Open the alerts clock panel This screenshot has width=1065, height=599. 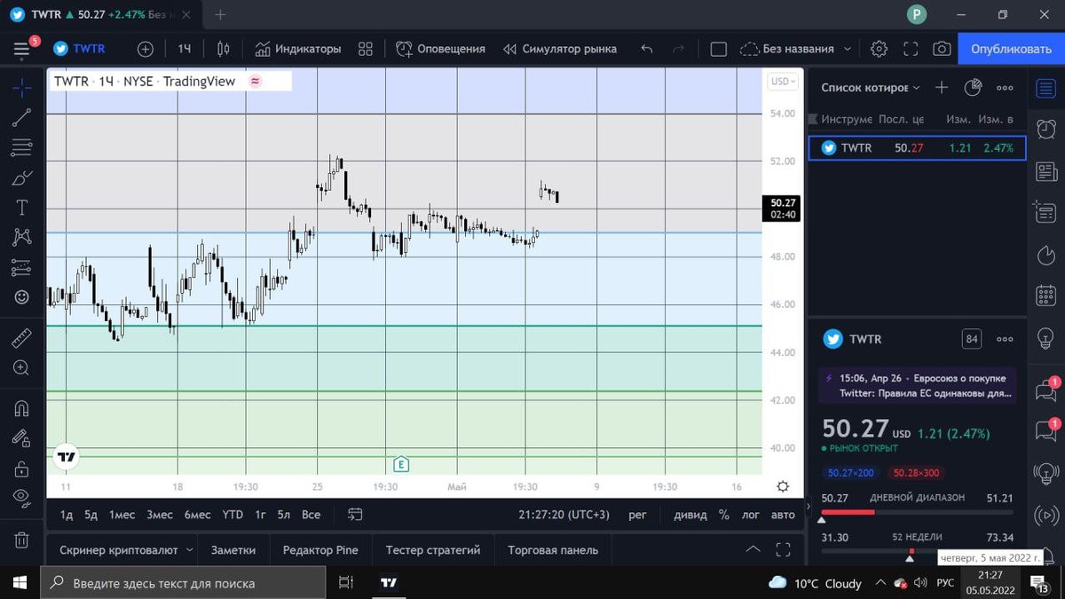pos(1045,129)
